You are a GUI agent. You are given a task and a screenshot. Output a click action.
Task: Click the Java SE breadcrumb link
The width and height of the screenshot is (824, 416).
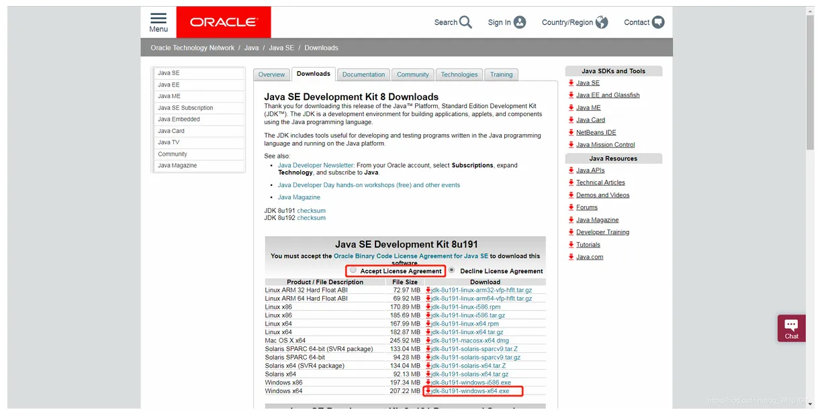point(281,48)
